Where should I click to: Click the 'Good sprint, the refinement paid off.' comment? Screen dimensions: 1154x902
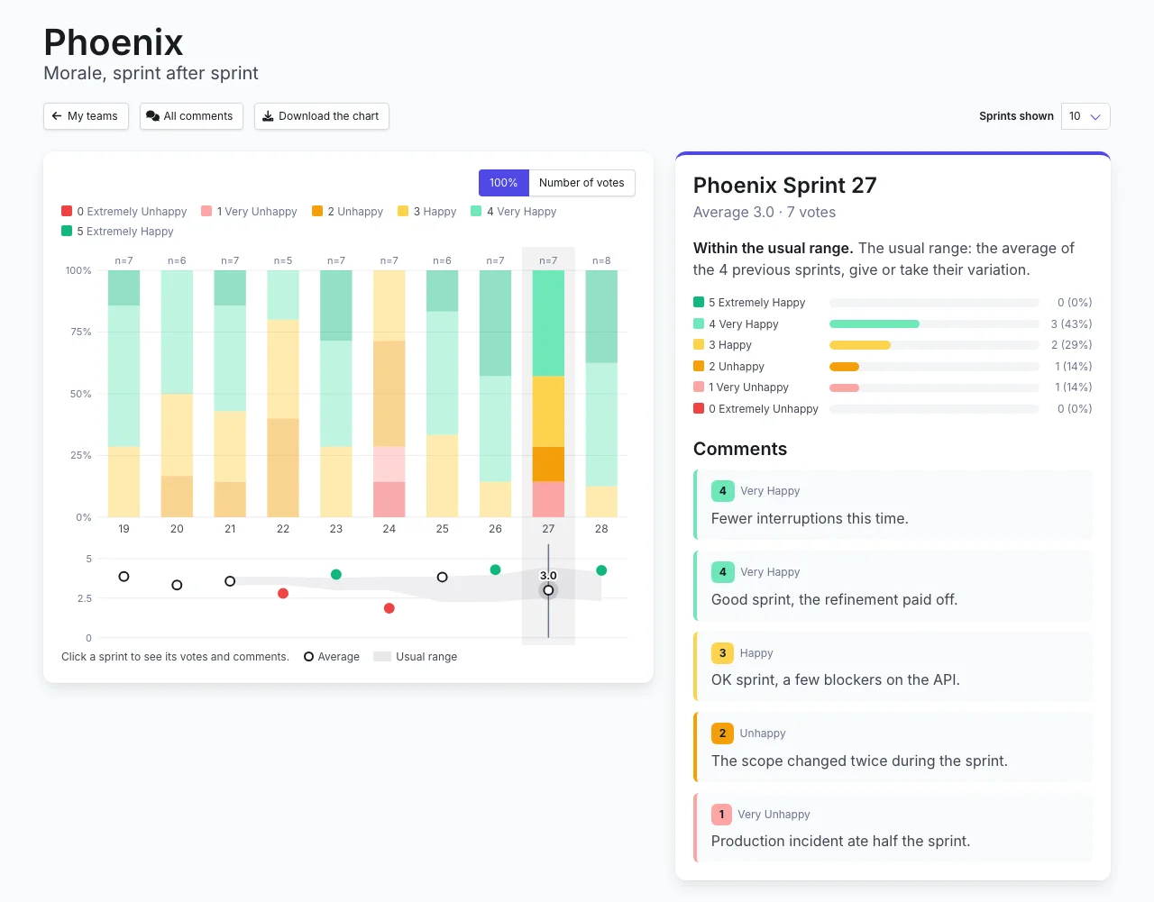[x=893, y=586]
